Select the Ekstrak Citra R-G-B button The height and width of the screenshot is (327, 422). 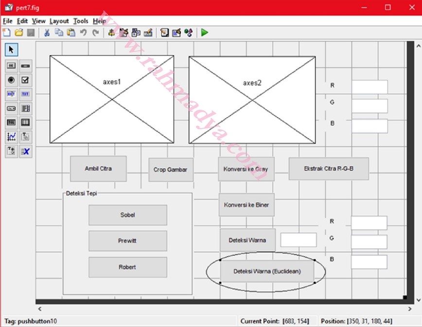click(329, 169)
